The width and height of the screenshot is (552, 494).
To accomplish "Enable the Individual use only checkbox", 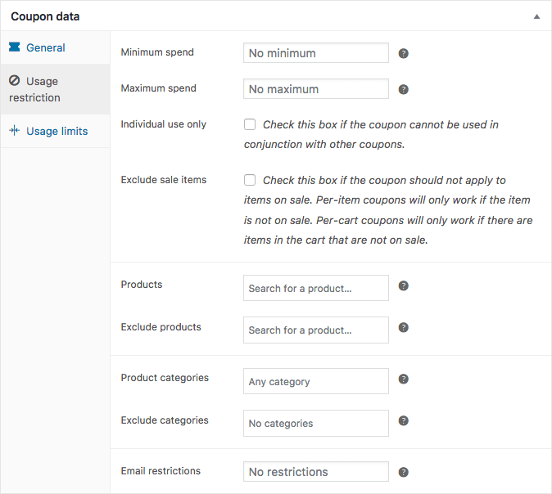I will coord(250,125).
